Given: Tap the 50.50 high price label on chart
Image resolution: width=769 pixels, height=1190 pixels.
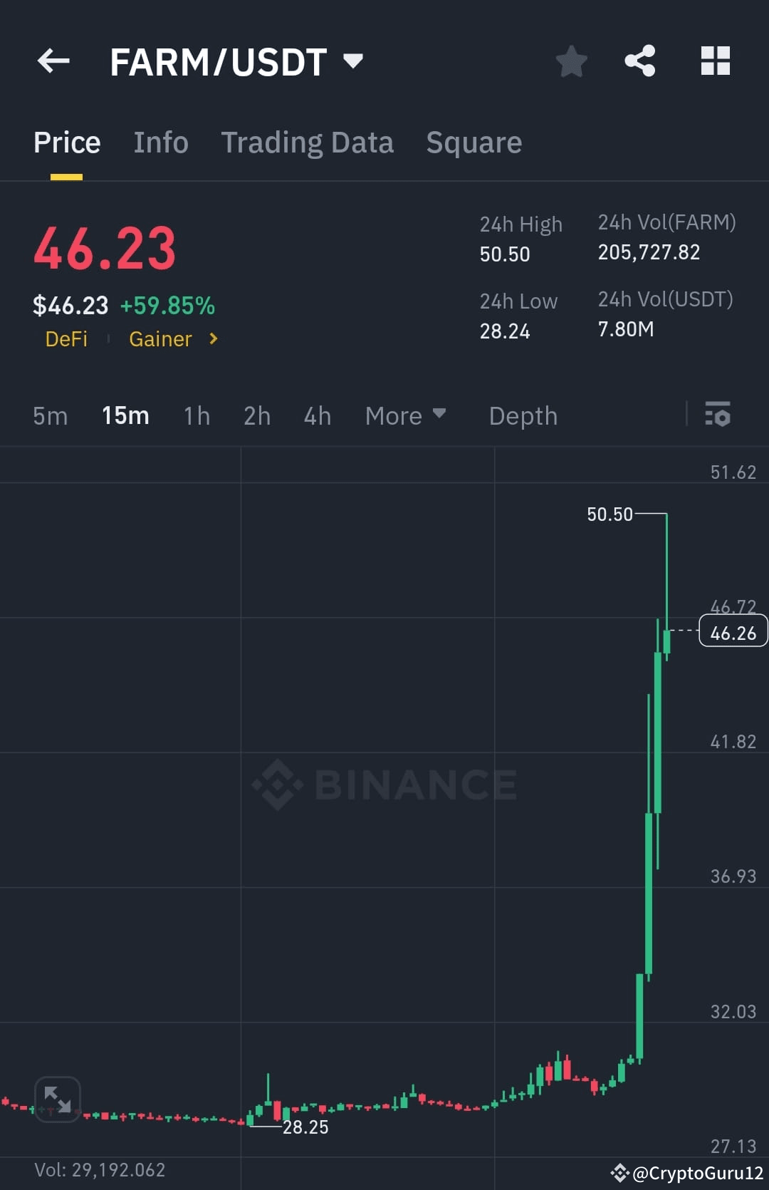Looking at the screenshot, I should pos(610,514).
